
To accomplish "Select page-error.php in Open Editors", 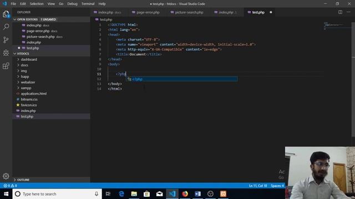I will [x=38, y=31].
